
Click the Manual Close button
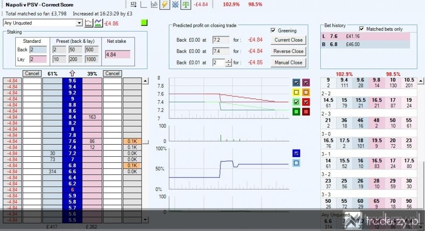288,63
